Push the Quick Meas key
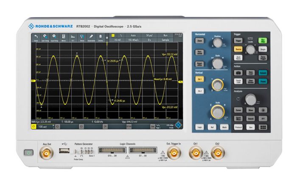Viewport: 297px width, 182px height. [x=238, y=118]
